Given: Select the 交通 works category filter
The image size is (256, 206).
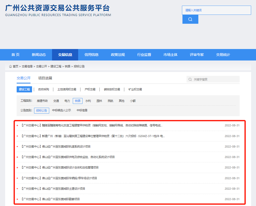Looking at the screenshot, I should (x=56, y=101).
